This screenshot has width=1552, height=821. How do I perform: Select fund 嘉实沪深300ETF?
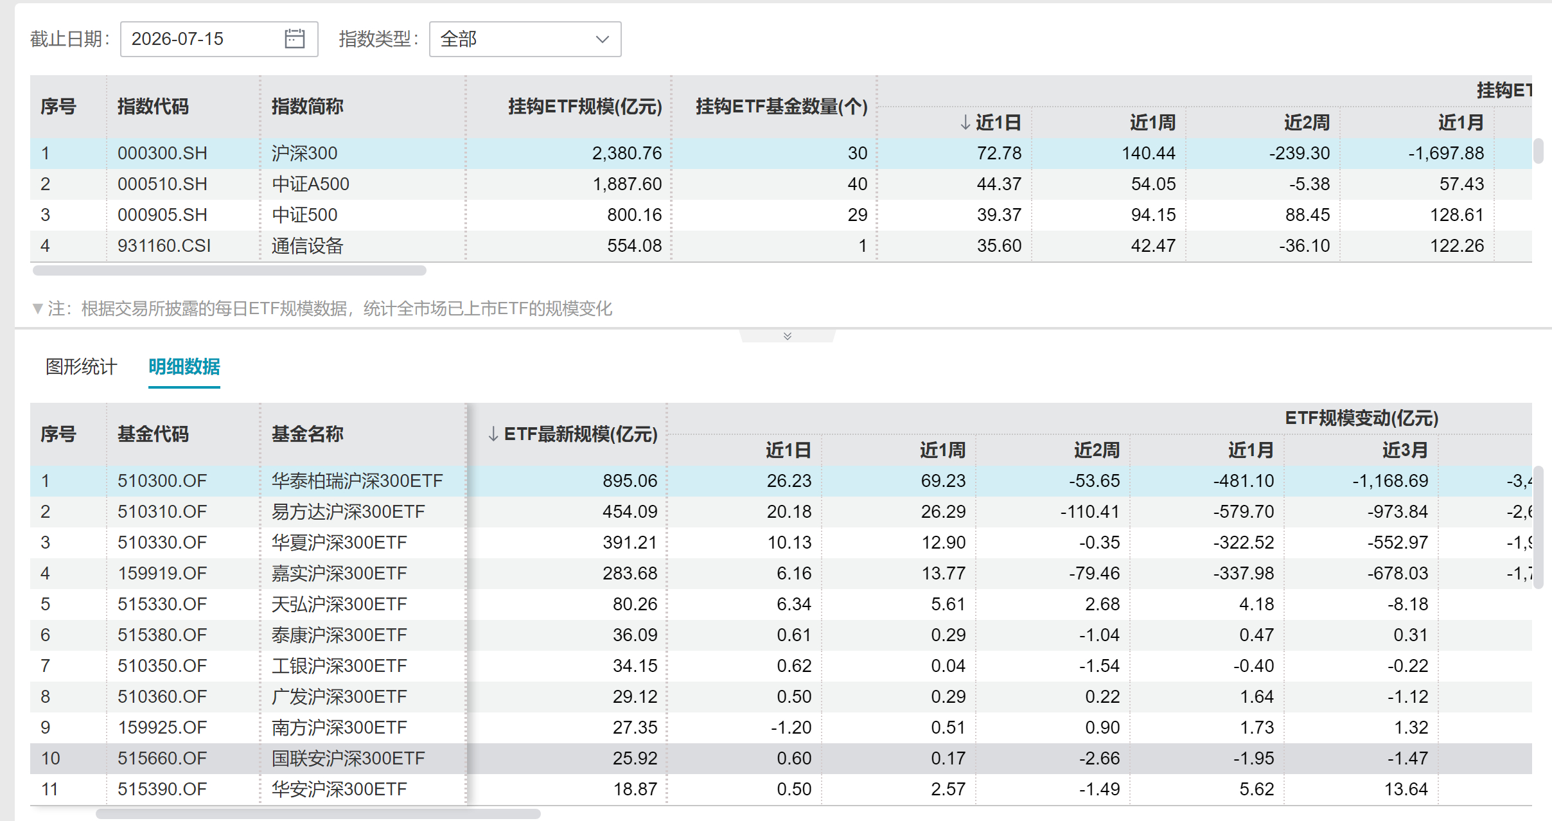tap(339, 573)
